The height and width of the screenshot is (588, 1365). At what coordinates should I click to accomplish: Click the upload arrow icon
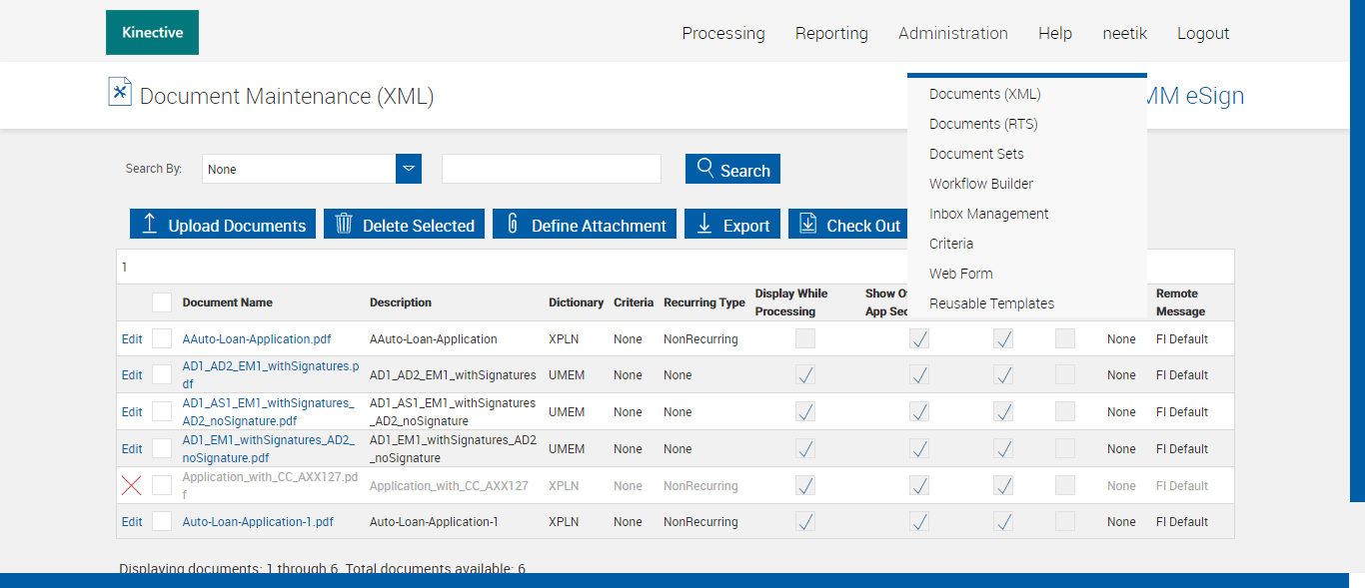[149, 224]
